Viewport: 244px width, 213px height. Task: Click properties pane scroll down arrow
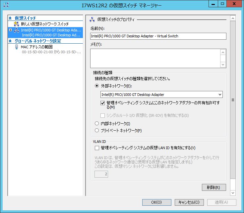coord(233,193)
